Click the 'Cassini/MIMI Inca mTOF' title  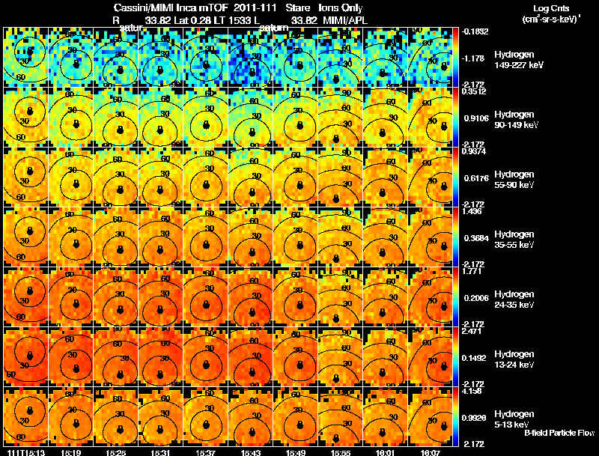[x=171, y=7]
